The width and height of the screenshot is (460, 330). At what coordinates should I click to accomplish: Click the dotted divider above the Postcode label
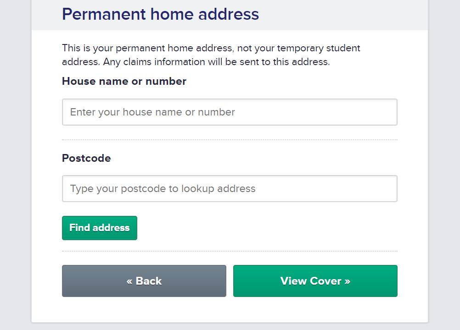point(230,140)
